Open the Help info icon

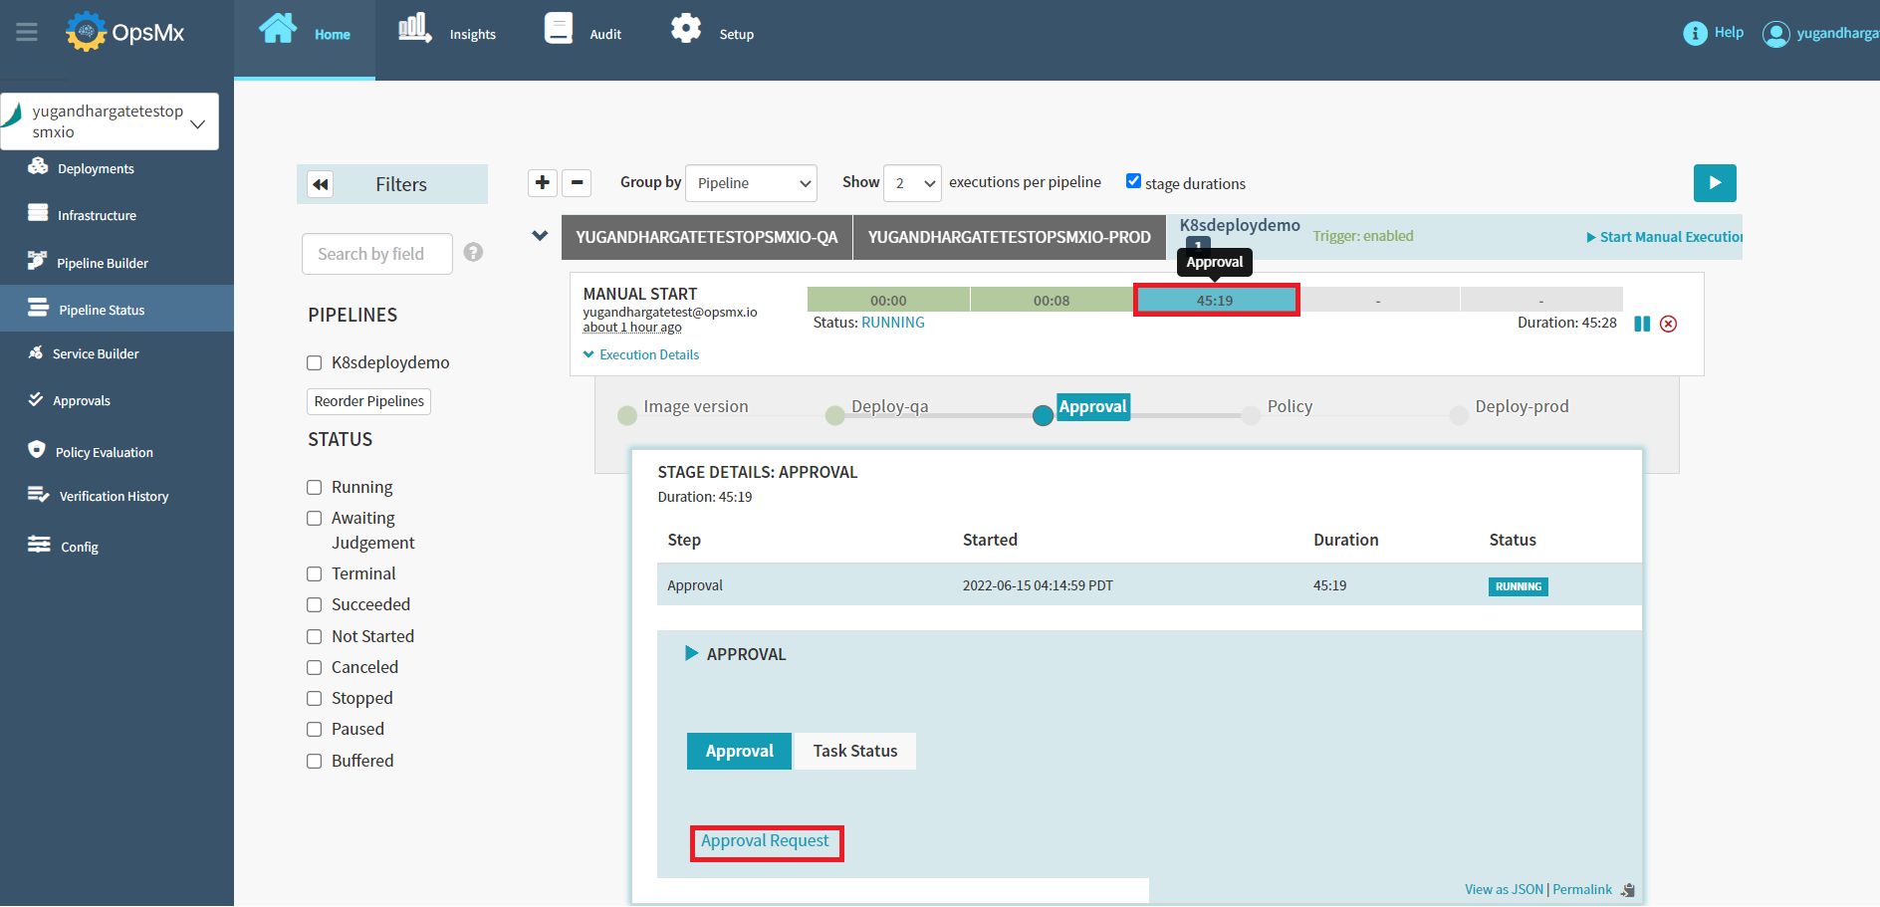1695,34
